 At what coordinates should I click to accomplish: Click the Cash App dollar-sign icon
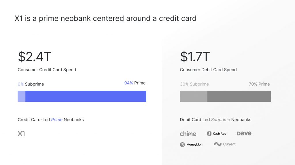point(209,133)
